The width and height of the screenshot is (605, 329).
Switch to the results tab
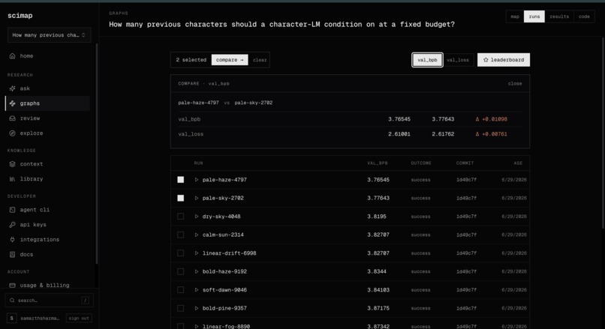point(559,16)
